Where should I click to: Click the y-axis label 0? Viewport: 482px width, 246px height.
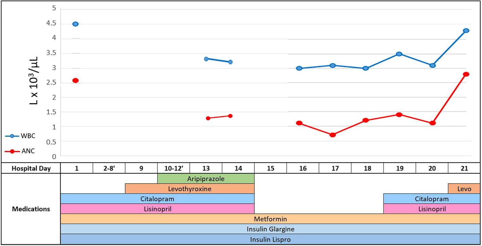coord(53,157)
